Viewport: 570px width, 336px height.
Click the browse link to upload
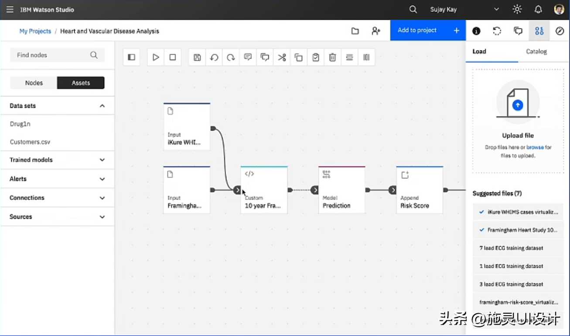(x=535, y=147)
